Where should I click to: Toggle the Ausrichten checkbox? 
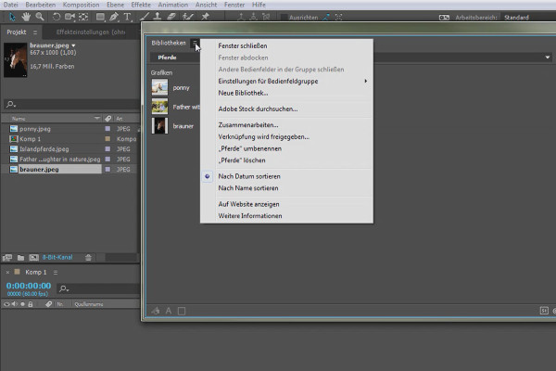tap(284, 18)
